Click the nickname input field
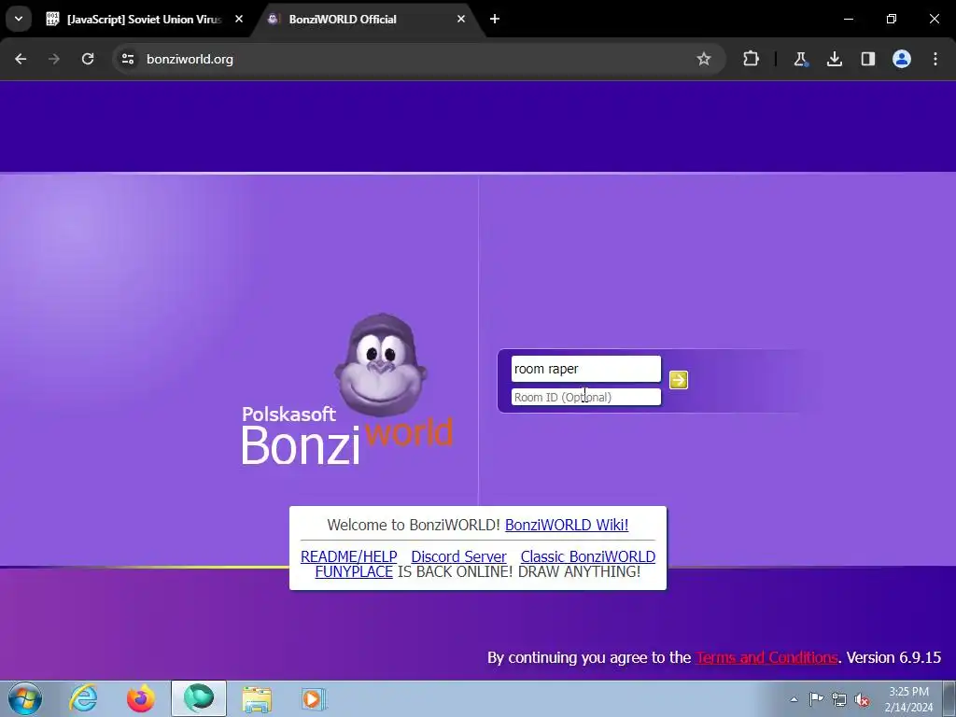The image size is (956, 717). click(586, 369)
